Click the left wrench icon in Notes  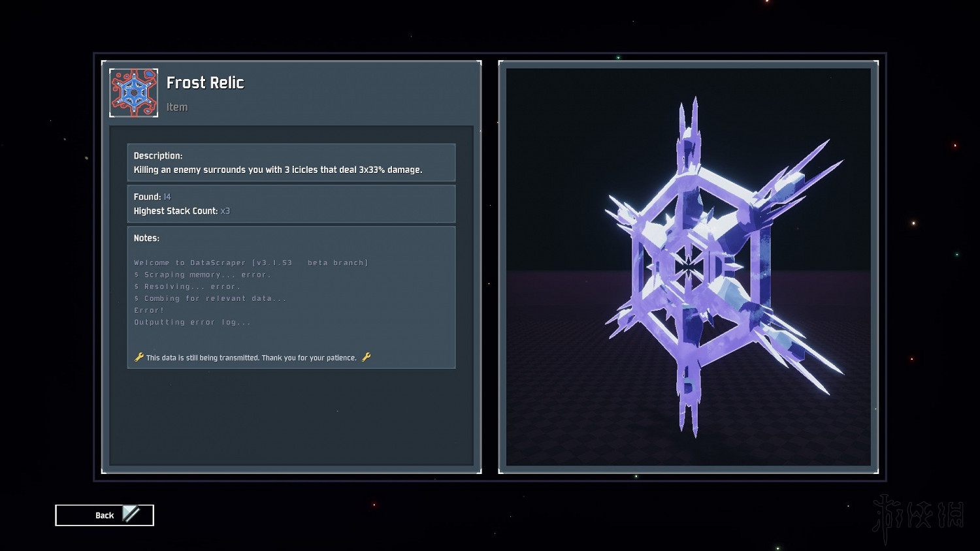click(139, 357)
